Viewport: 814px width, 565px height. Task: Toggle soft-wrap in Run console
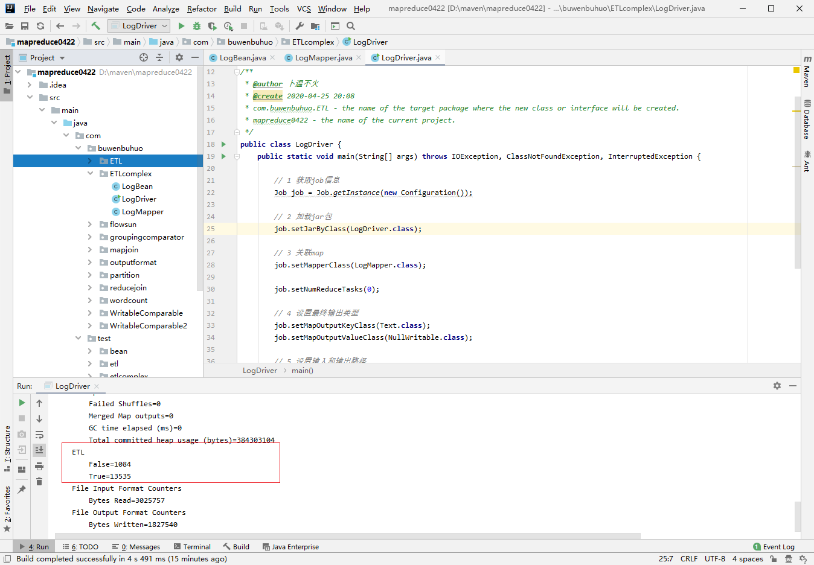[39, 434]
